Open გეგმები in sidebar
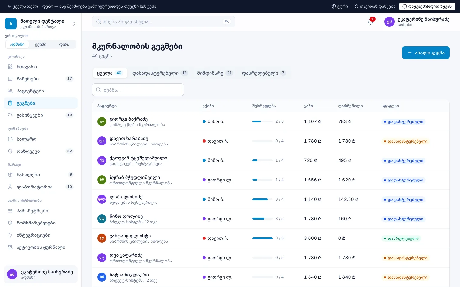460x287 pixels. [41, 103]
